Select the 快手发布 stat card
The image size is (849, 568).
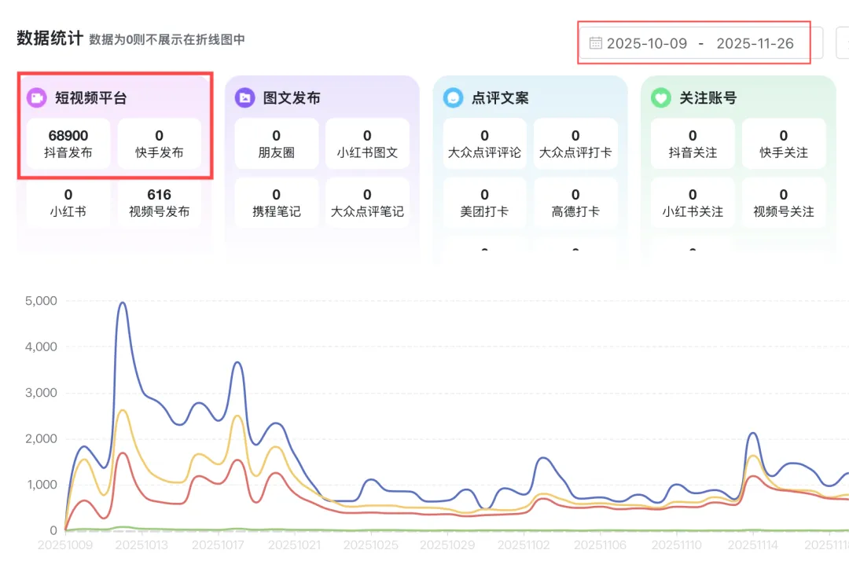point(160,143)
